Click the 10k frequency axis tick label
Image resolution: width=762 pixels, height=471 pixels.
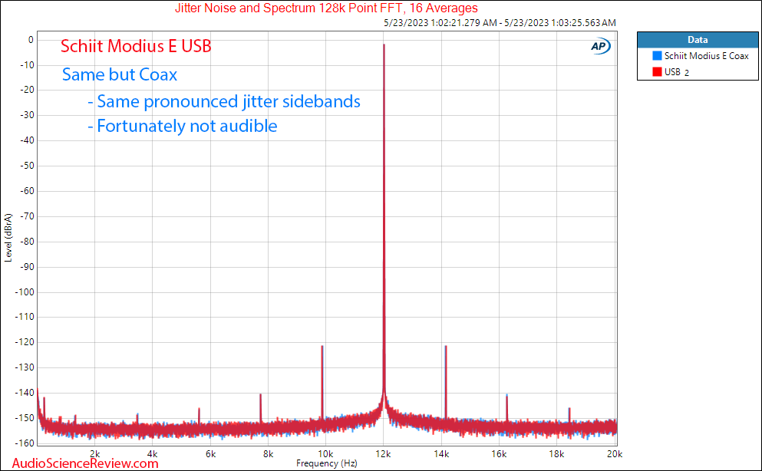pos(325,454)
